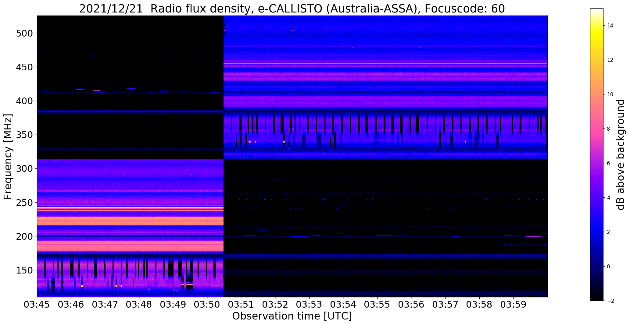630x325 pixels.
Task: Click the 03:53 time tick label
Action: [x=309, y=305]
